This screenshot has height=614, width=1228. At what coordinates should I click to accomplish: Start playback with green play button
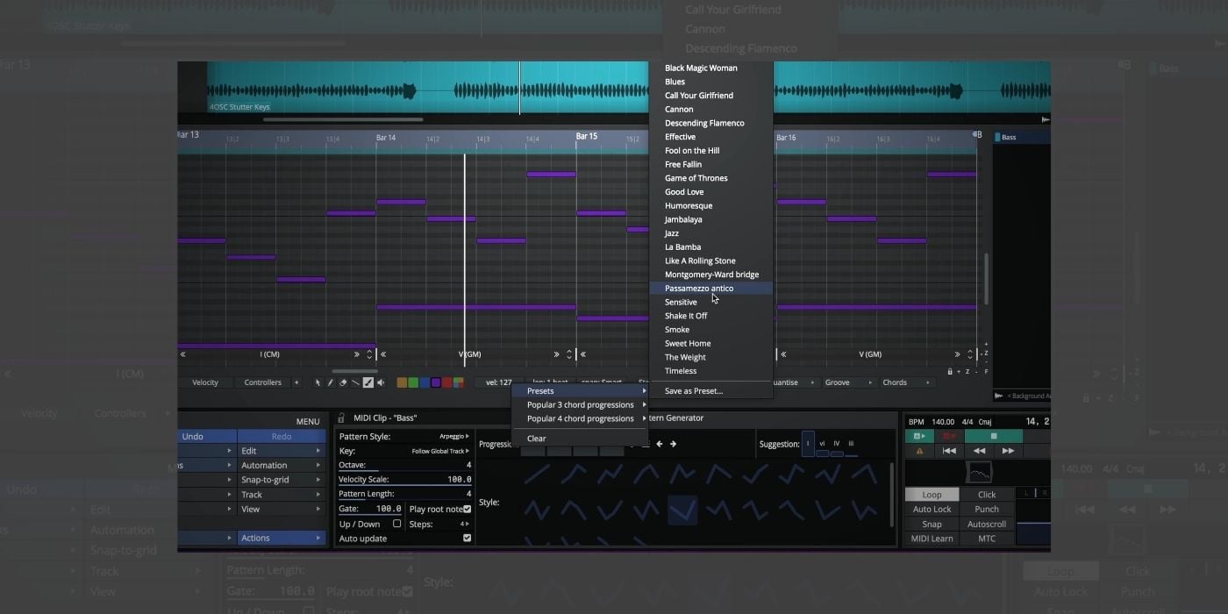tap(919, 436)
